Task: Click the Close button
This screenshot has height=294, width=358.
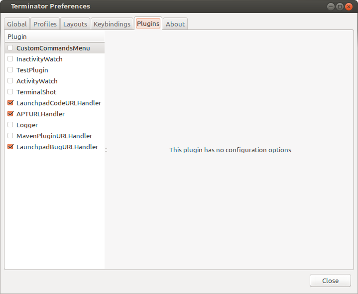Action: point(330,281)
